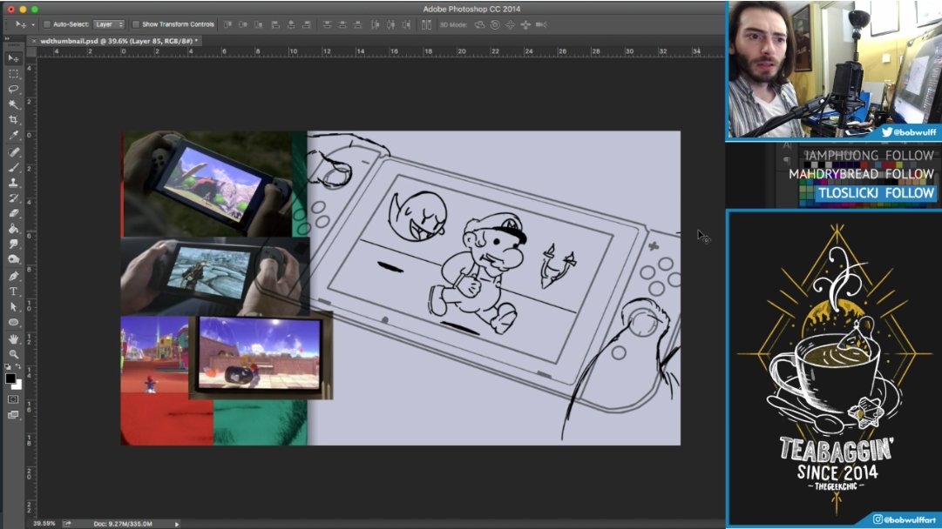The width and height of the screenshot is (942, 529).
Task: Select the Lasso tool
Action: pyautogui.click(x=13, y=89)
